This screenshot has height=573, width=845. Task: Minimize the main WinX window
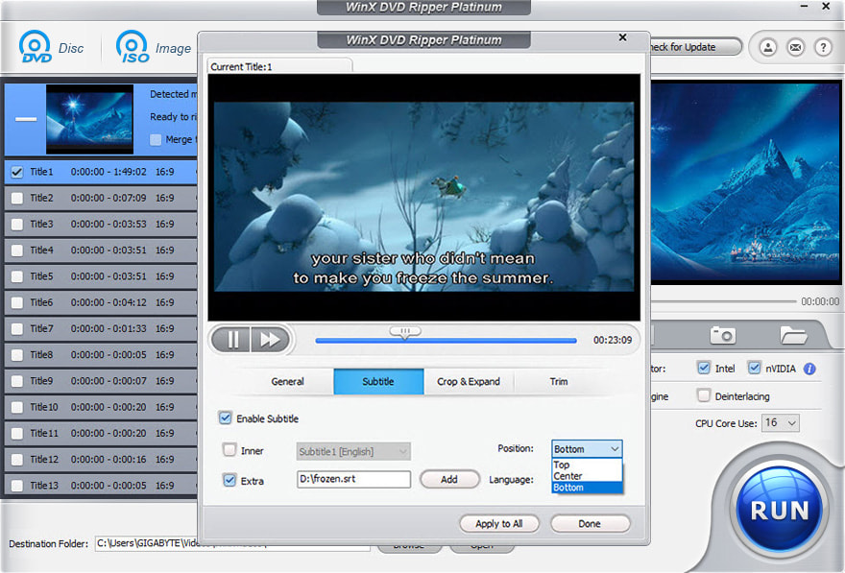804,6
